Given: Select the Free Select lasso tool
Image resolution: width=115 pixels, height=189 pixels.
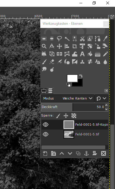Looking at the screenshot, I should click(x=59, y=39).
